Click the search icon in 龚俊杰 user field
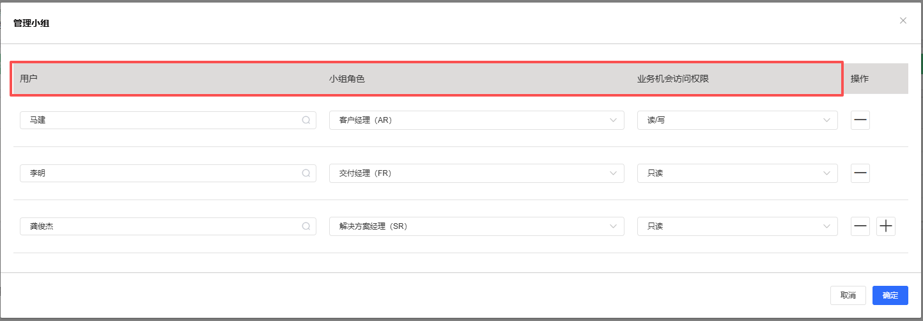Image resolution: width=923 pixels, height=321 pixels. (306, 226)
